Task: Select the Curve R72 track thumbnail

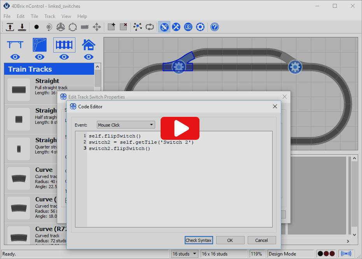Action: click(x=19, y=236)
